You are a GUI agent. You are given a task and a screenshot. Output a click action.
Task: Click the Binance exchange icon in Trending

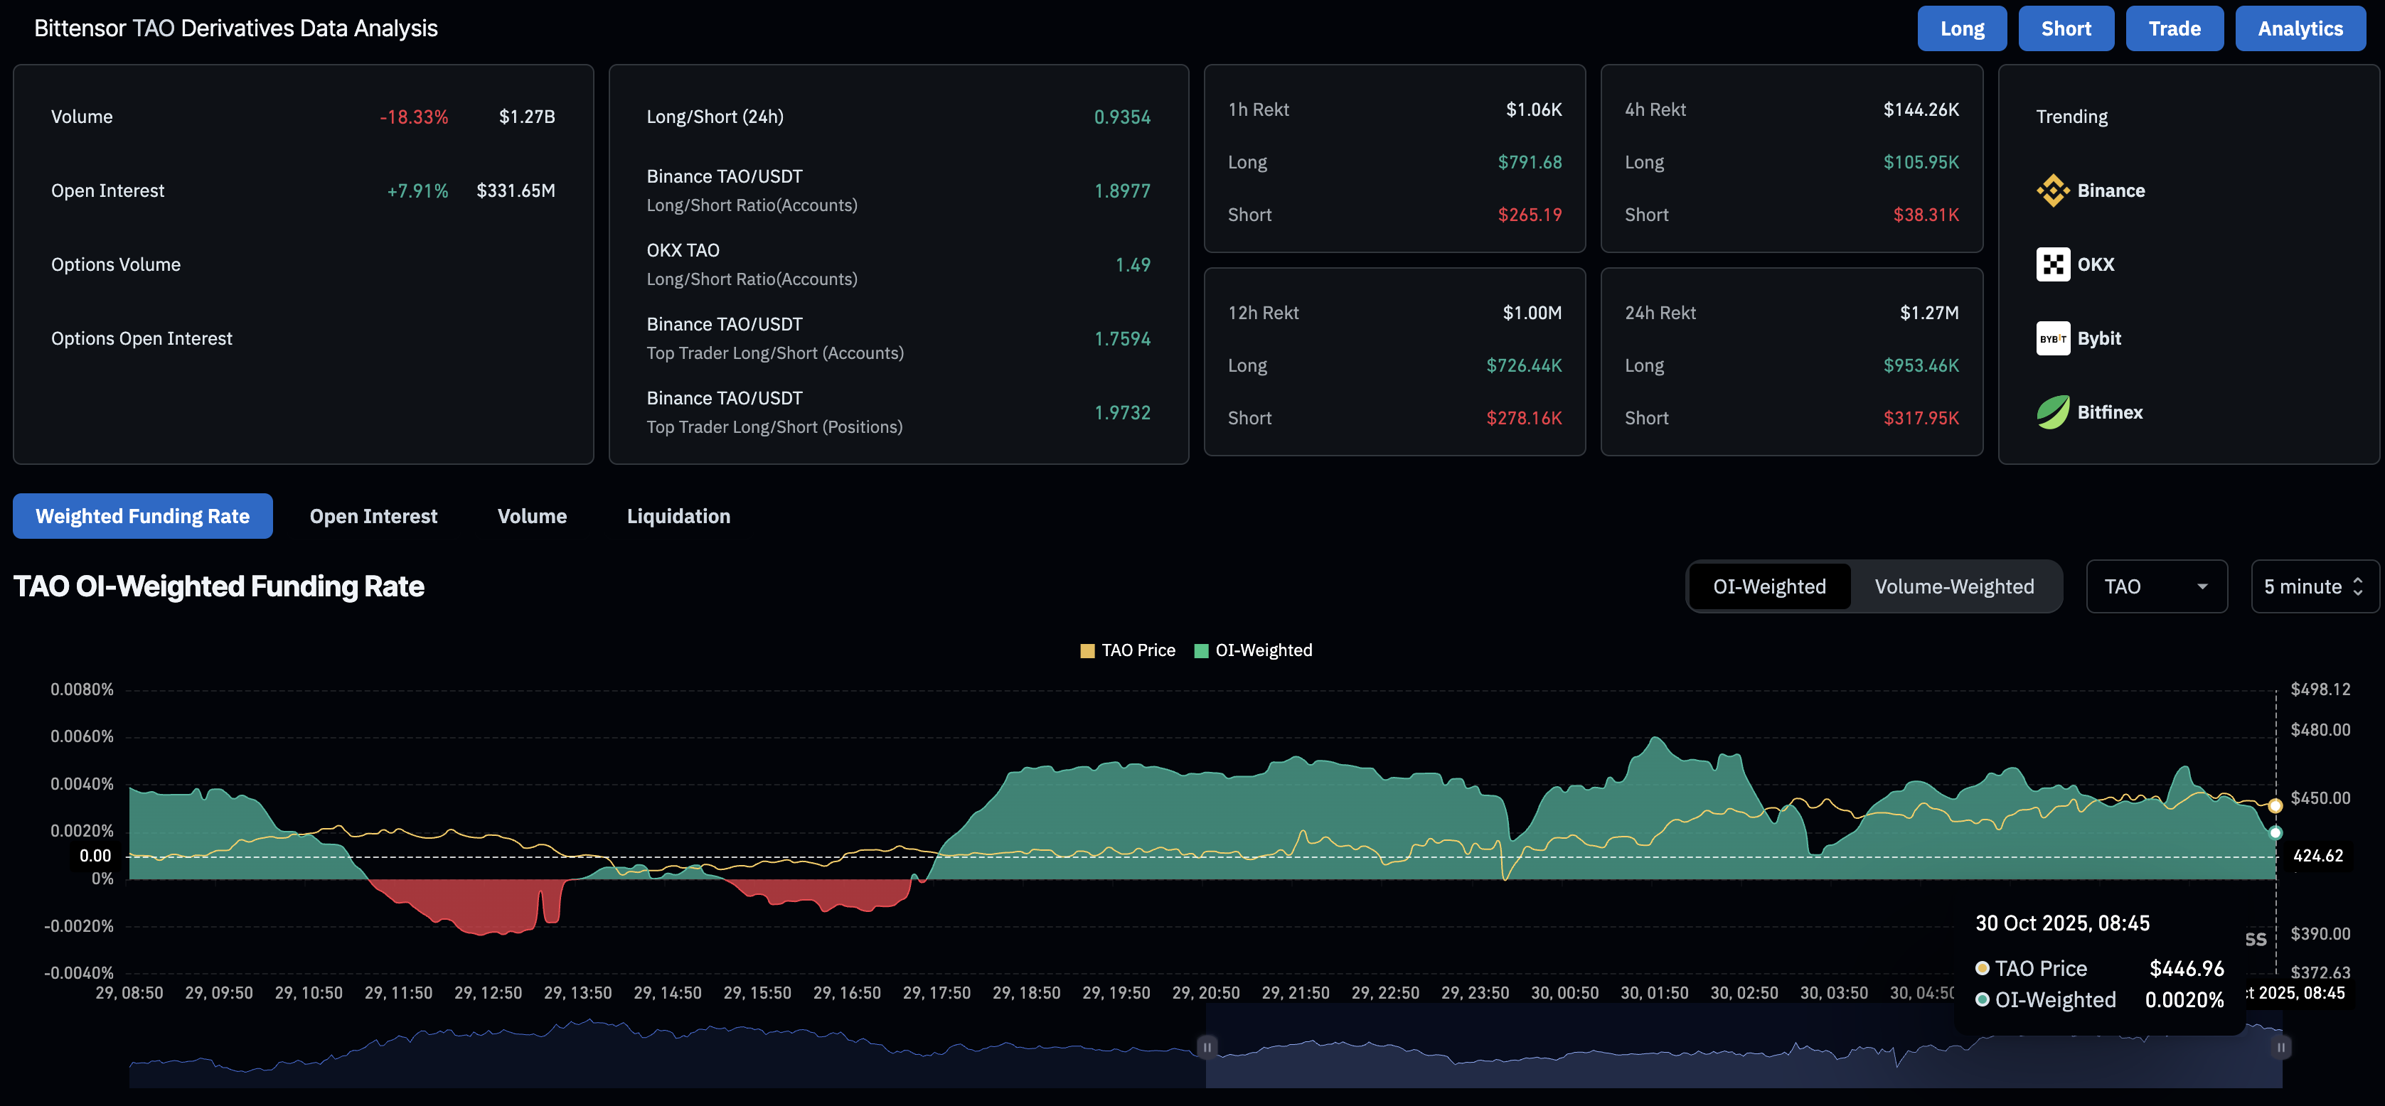2054,190
